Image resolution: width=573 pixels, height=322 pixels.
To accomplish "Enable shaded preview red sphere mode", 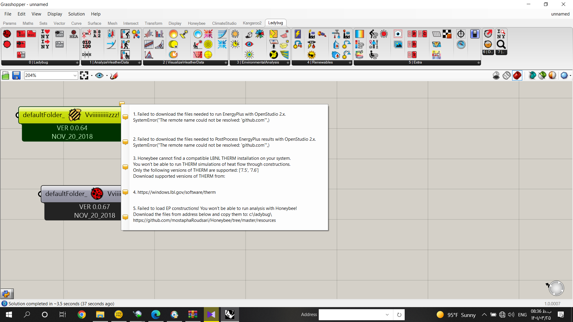I will (x=517, y=75).
